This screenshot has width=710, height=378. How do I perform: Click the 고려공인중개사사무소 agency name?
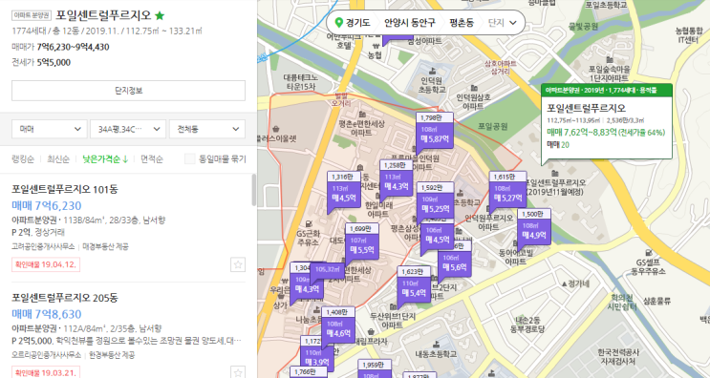click(x=43, y=247)
